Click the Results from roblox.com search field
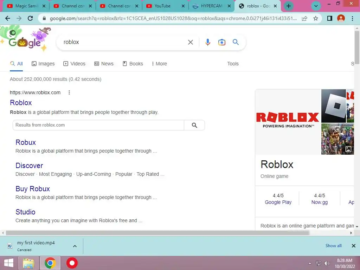 pyautogui.click(x=98, y=125)
